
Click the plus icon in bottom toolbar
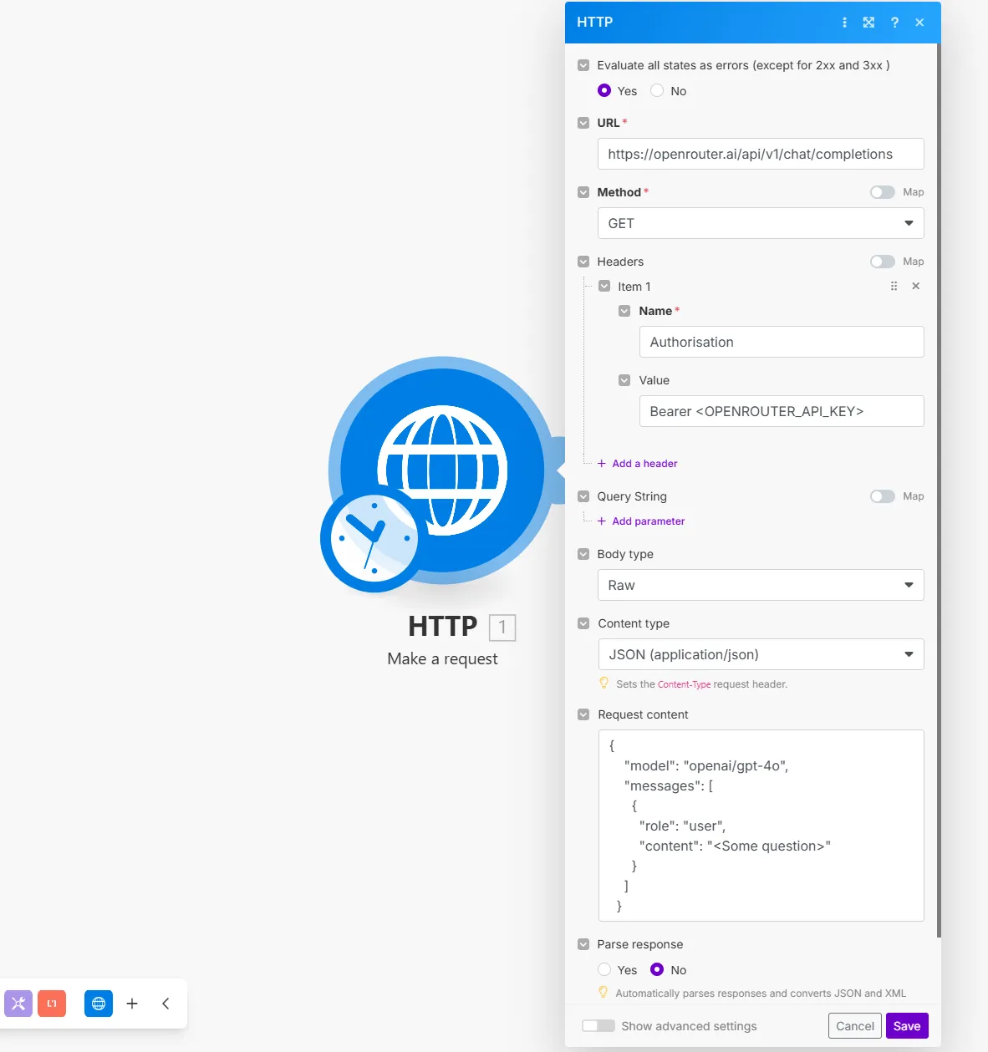click(x=132, y=1004)
